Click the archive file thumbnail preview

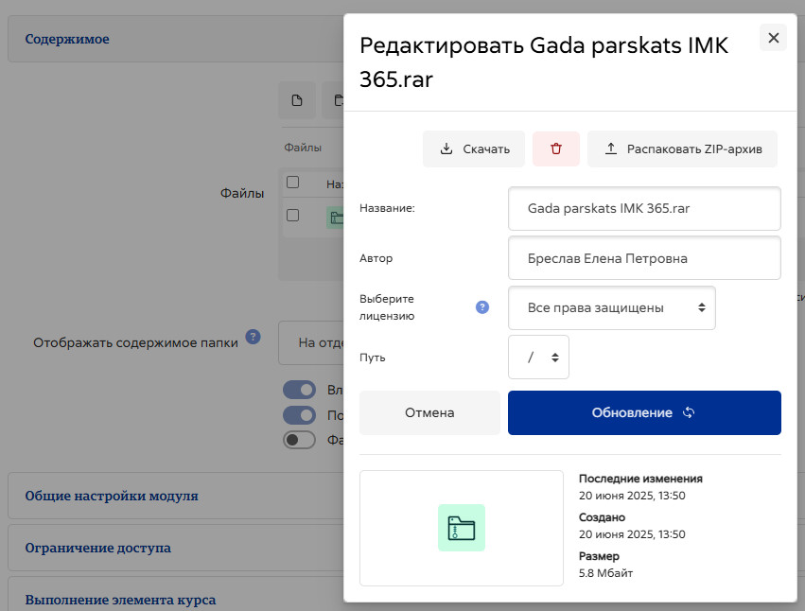pos(461,528)
